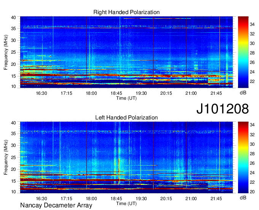
Task: Click the 30 value on Right Handed color bar
Action: [252, 43]
